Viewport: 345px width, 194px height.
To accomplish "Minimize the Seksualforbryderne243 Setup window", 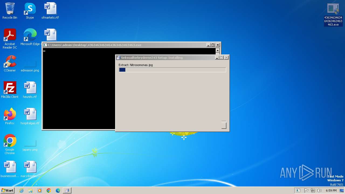I will [217, 58].
